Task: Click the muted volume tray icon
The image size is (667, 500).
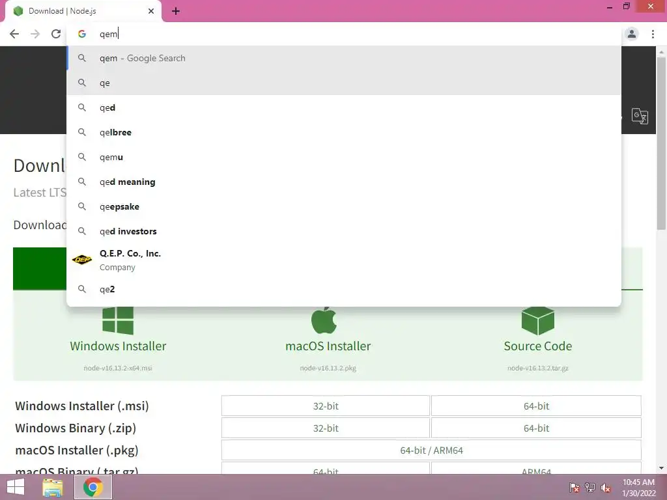Action: click(x=606, y=488)
